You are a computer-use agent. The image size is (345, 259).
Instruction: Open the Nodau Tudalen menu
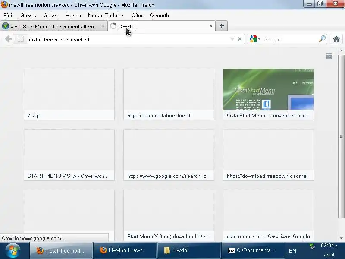(x=106, y=16)
